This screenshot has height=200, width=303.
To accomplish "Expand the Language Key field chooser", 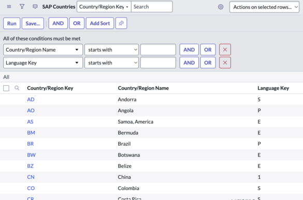I will click(x=43, y=63).
